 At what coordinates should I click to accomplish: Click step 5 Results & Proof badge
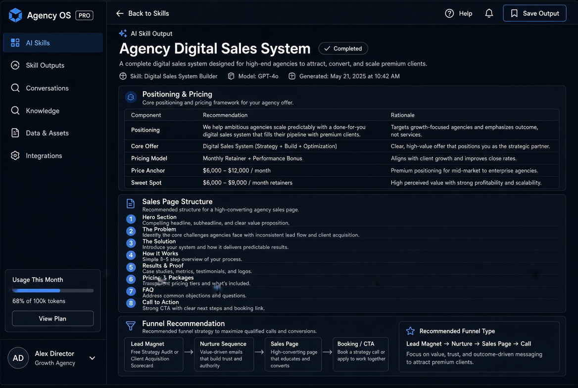pos(131,267)
